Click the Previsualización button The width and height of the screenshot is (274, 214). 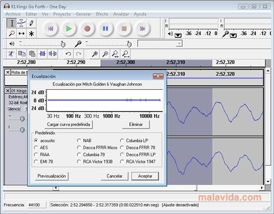52,176
